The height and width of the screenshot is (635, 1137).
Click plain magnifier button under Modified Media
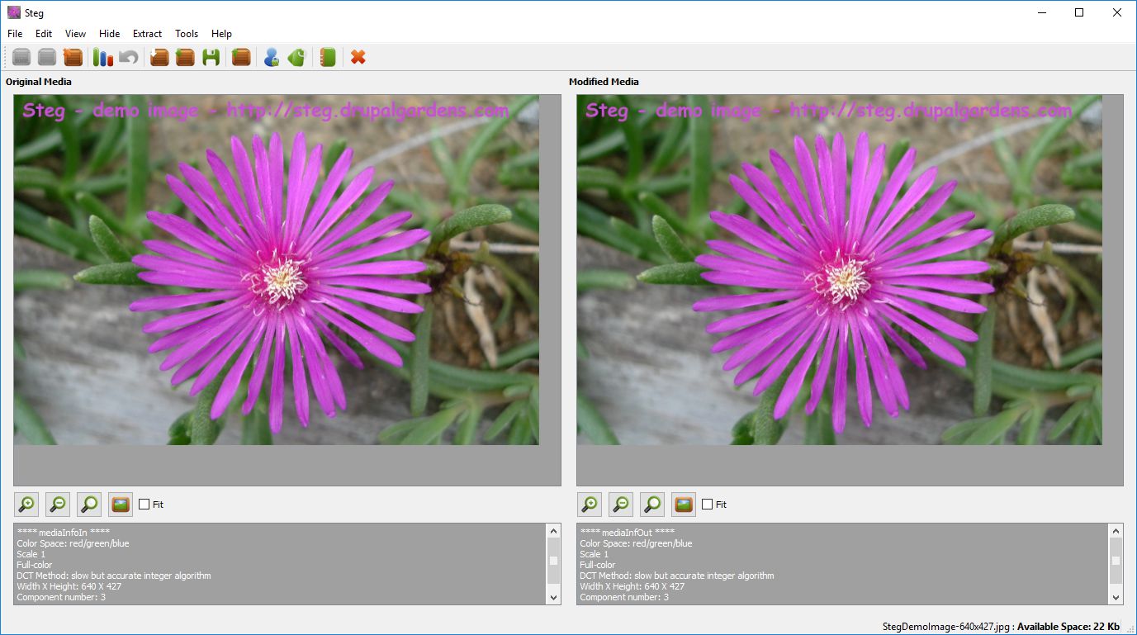click(652, 504)
